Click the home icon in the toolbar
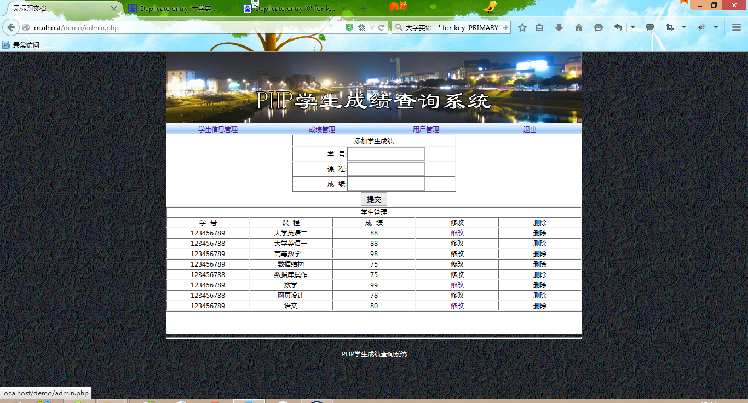 579,27
